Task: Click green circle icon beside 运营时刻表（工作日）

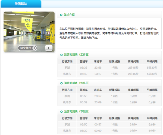Action: point(61,55)
